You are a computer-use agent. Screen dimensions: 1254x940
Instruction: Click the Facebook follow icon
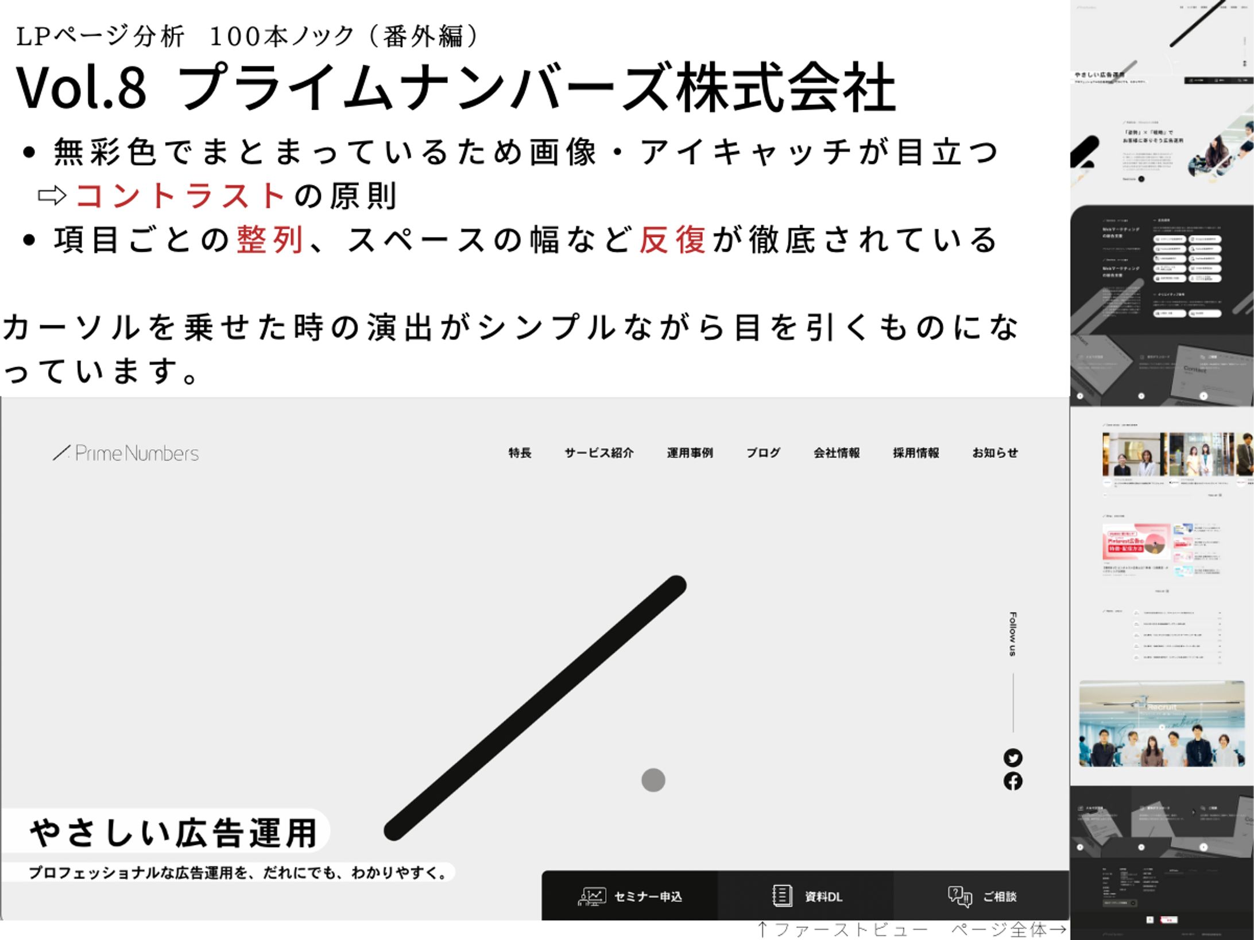point(1013,781)
